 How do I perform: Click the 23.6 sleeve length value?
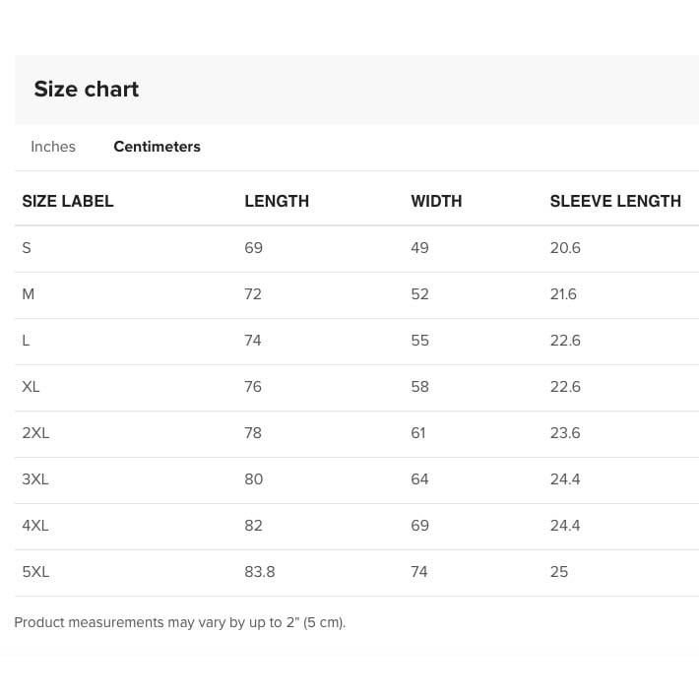(565, 433)
